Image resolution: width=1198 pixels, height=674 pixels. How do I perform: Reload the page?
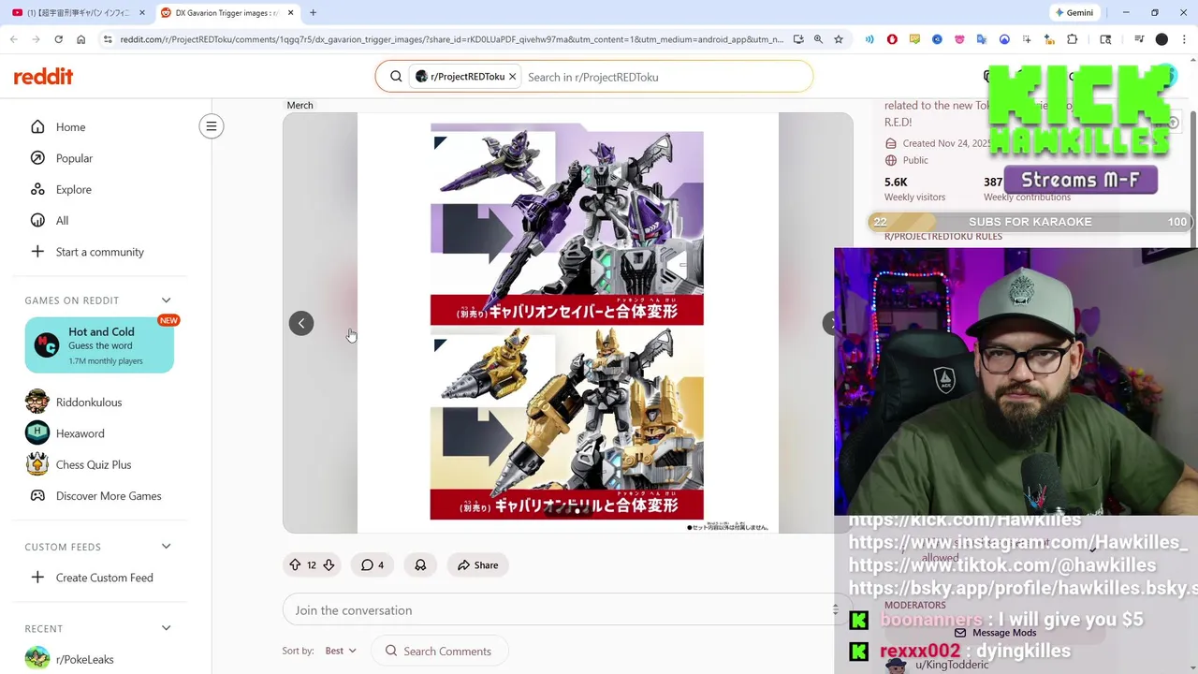(58, 39)
